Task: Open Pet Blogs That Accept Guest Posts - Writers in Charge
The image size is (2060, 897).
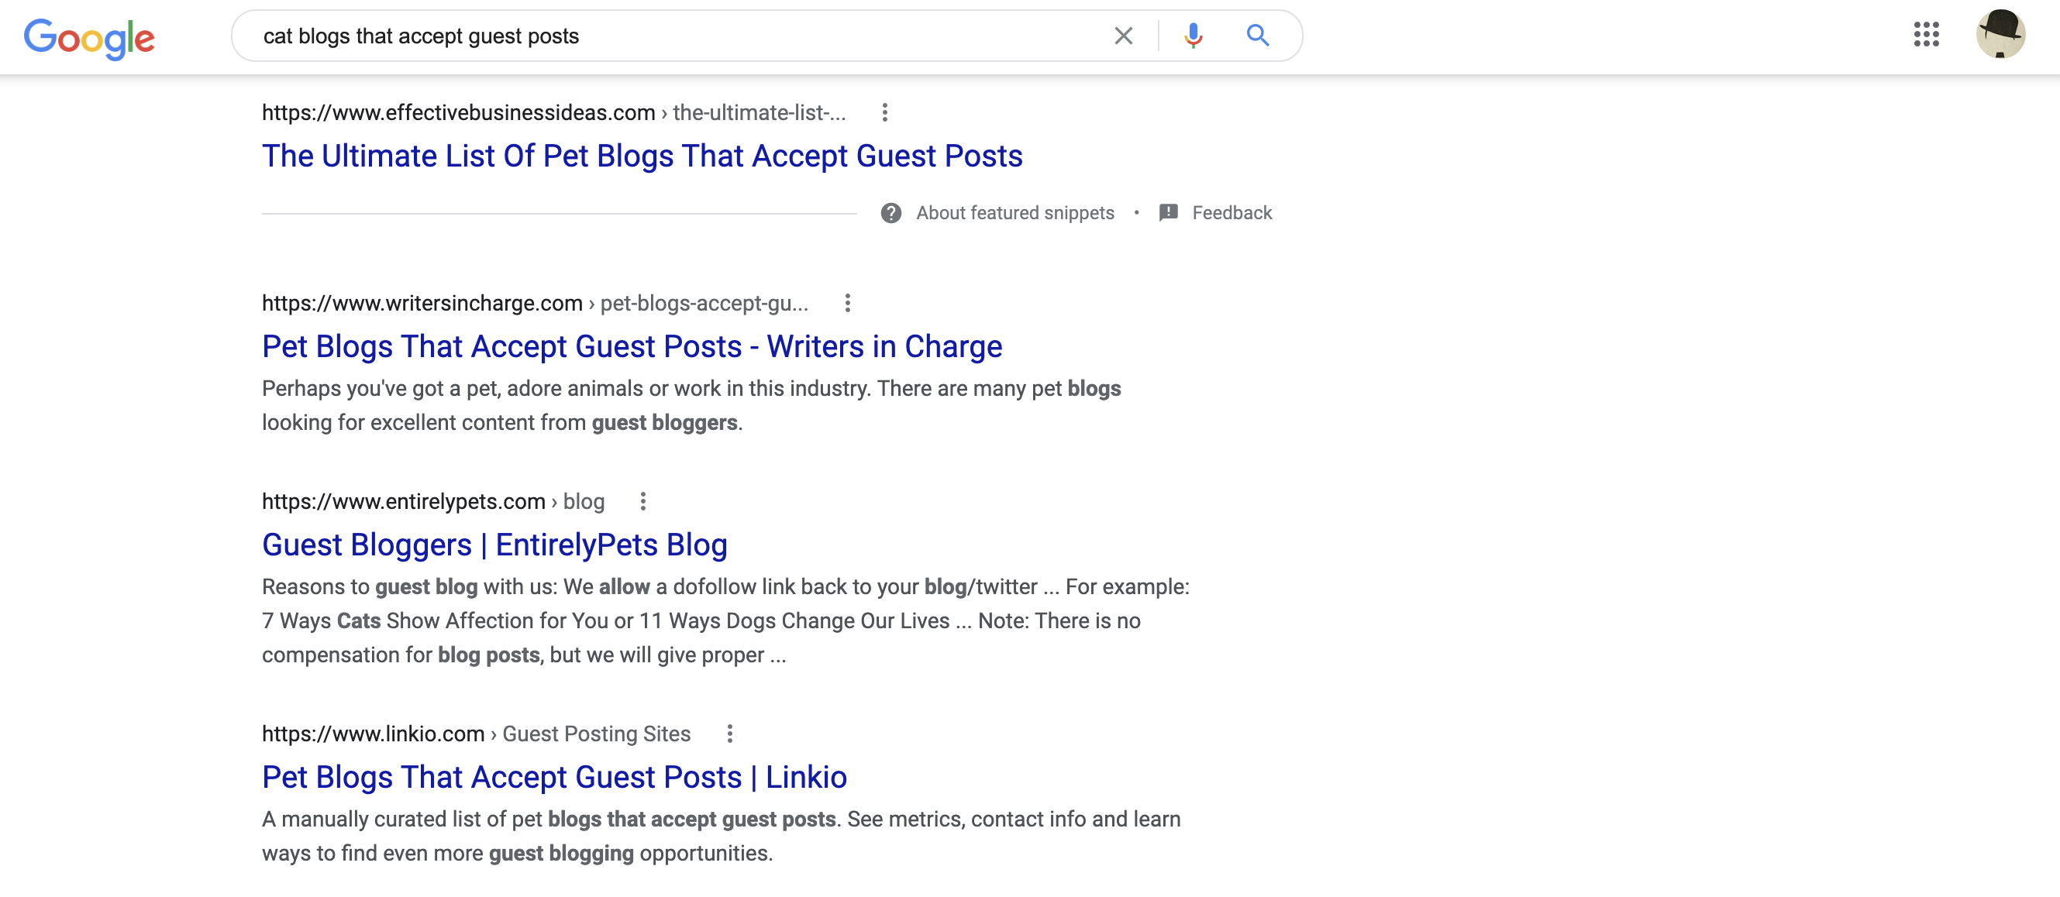Action: click(x=632, y=346)
